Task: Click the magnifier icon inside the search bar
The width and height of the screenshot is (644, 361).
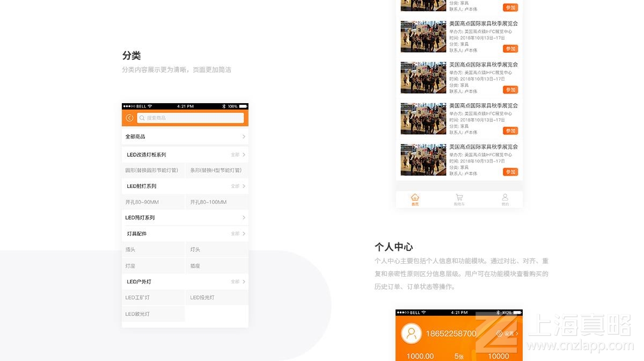Action: coord(142,118)
